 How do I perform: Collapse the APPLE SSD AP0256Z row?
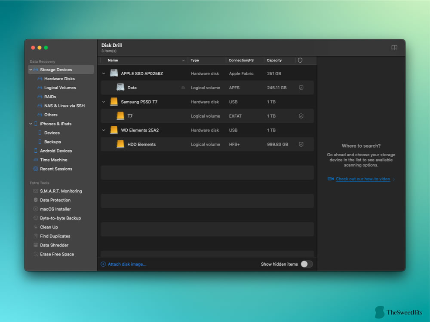coord(104,73)
